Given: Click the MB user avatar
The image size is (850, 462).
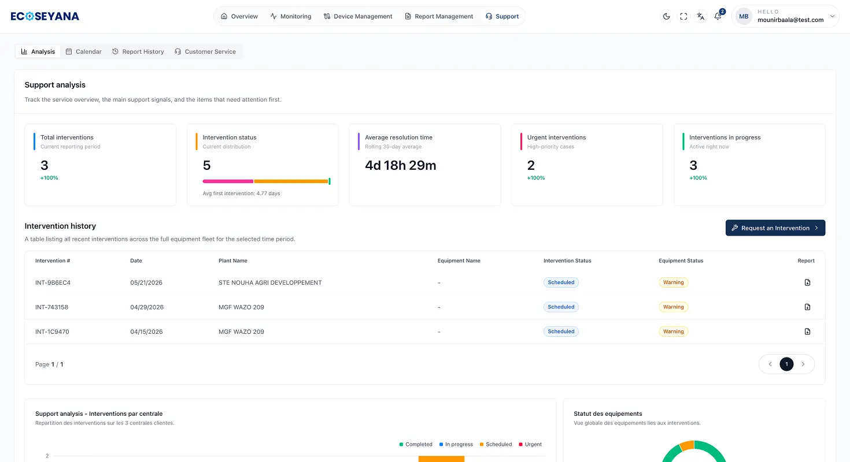Looking at the screenshot, I should tap(744, 17).
